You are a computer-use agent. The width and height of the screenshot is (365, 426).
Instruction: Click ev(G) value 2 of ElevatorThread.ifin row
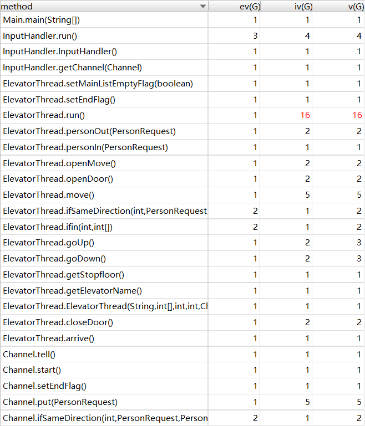coord(255,227)
